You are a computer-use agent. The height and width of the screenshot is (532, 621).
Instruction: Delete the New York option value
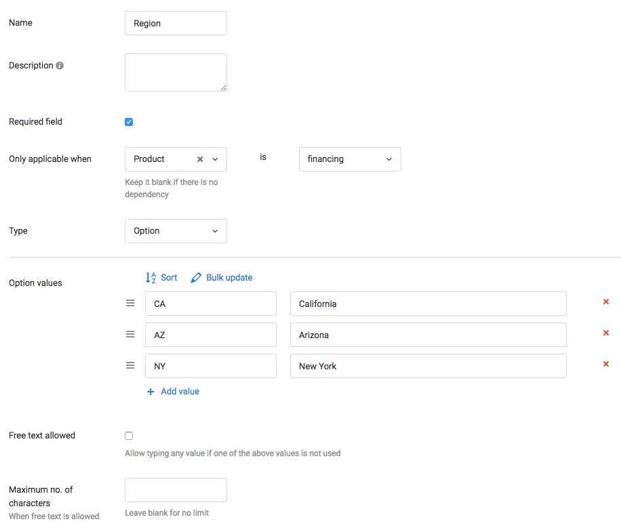coord(605,364)
